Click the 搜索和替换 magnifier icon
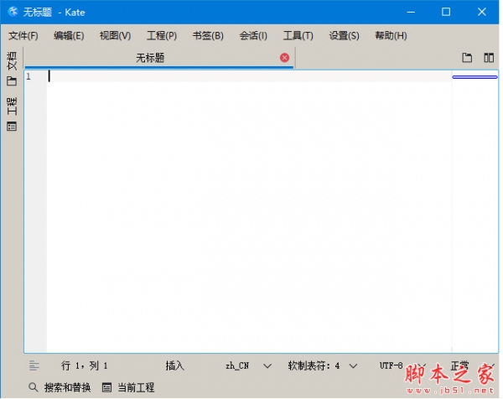This screenshot has height=399, width=503. point(34,387)
